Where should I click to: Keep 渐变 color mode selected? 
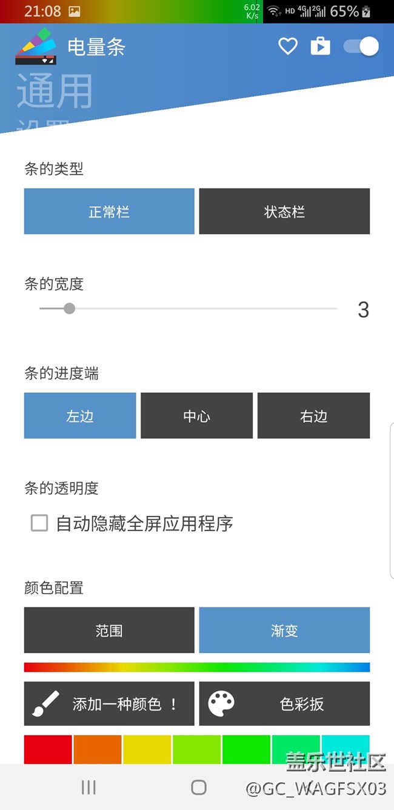coord(284,630)
